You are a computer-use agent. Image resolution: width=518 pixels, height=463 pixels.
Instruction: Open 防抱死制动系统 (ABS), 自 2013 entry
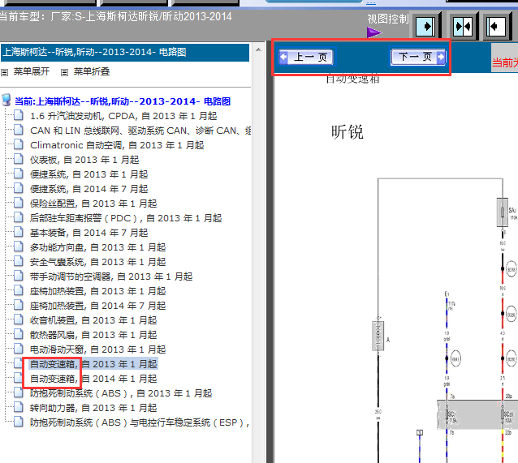[x=121, y=393]
